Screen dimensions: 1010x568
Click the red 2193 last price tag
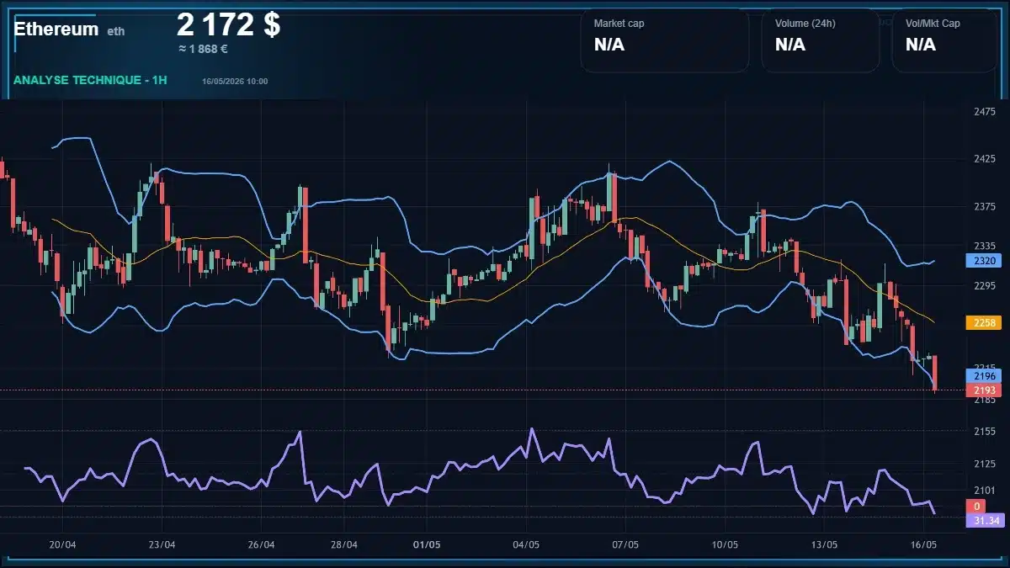983,390
